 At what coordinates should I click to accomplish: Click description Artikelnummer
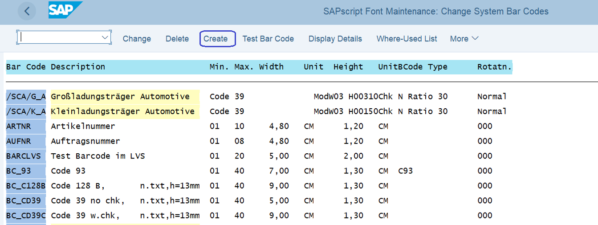tap(83, 126)
